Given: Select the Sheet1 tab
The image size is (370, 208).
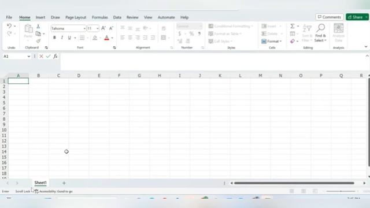Looking at the screenshot, I should point(40,183).
